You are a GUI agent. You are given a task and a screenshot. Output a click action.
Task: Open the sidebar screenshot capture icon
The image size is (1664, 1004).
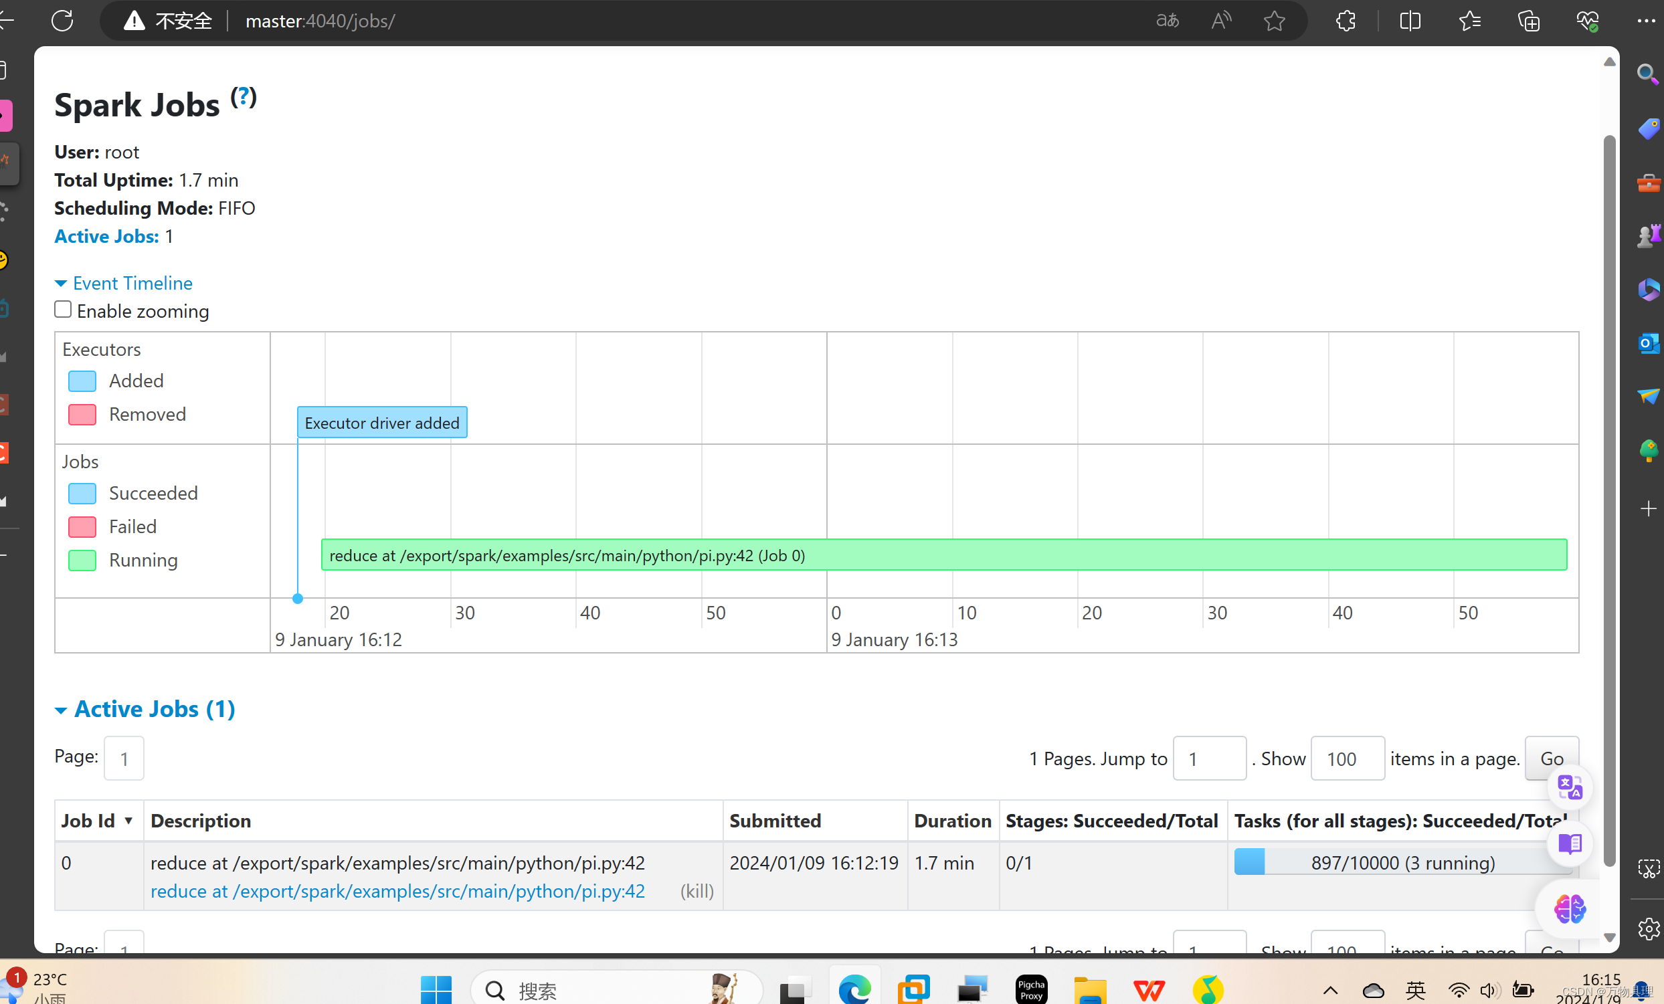(1648, 868)
